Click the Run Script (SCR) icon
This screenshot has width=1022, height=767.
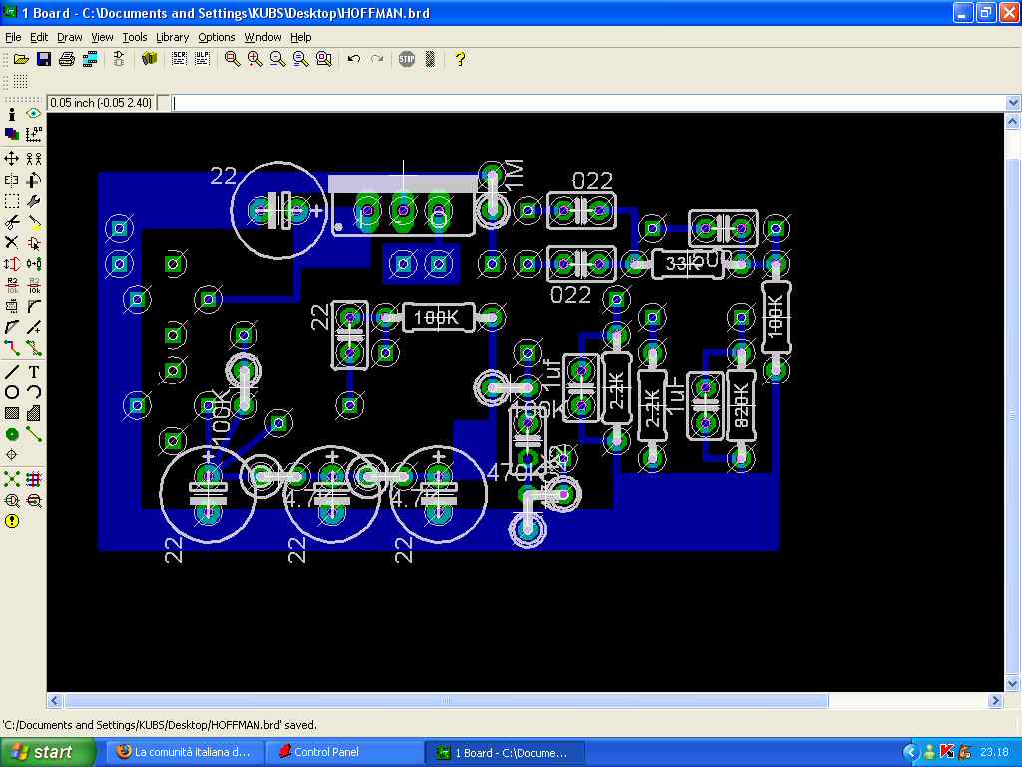(x=179, y=59)
